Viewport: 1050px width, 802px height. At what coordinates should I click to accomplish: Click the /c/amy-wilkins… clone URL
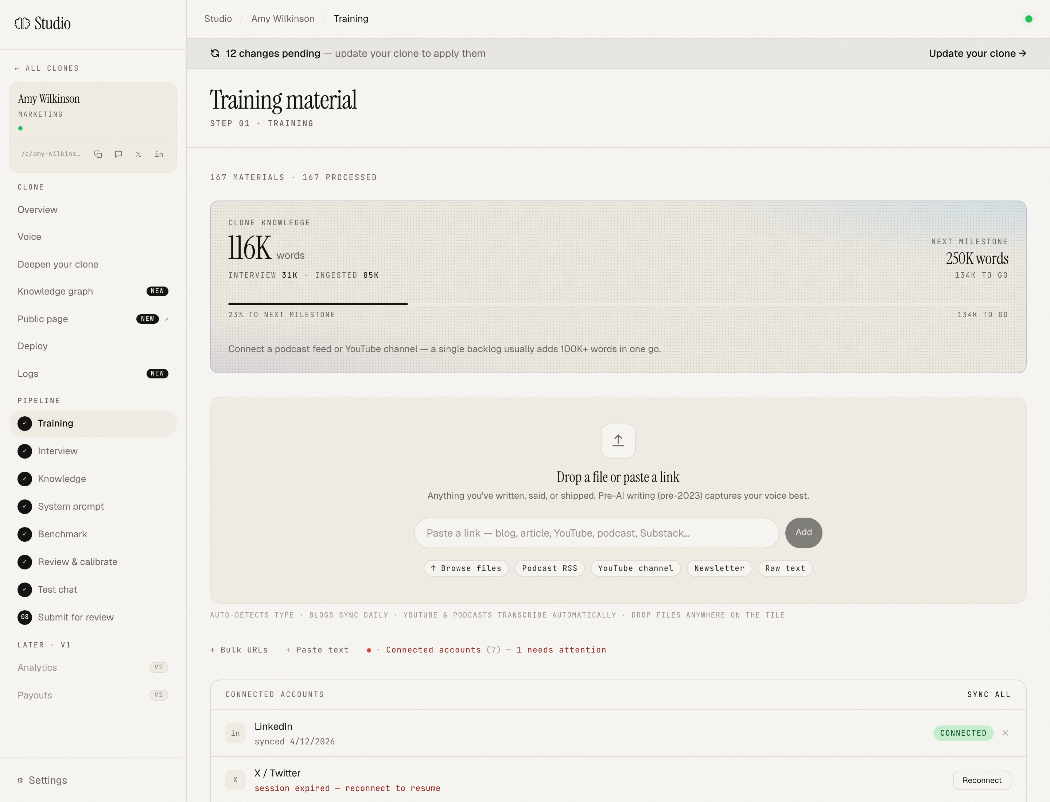tap(51, 154)
